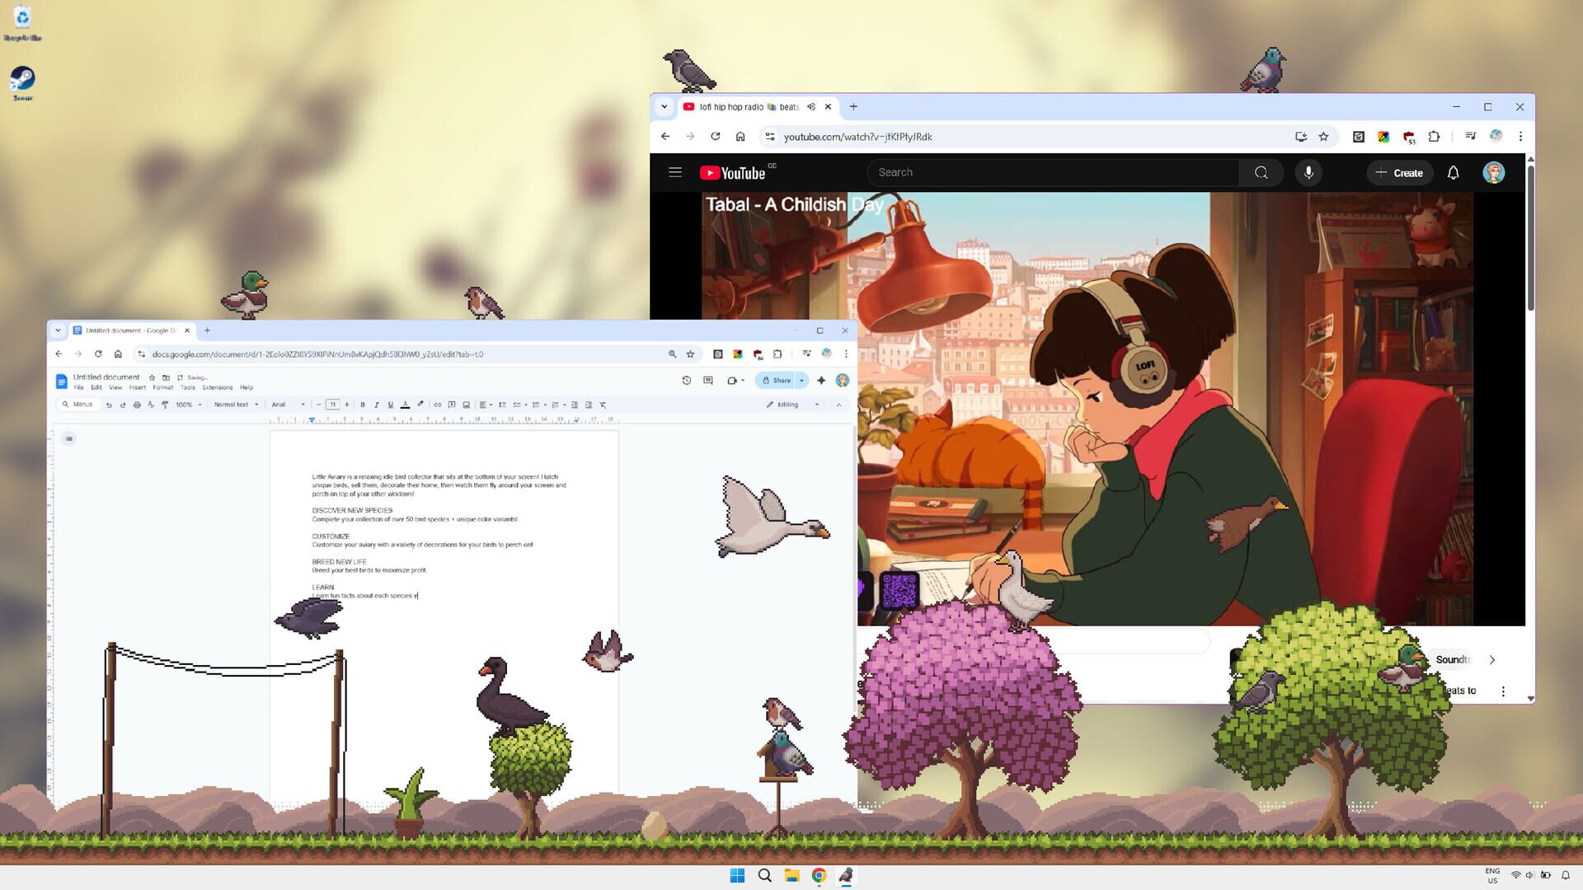The image size is (1583, 890).
Task: Open the Chrome extensions puzzle icon
Action: coord(1435,137)
